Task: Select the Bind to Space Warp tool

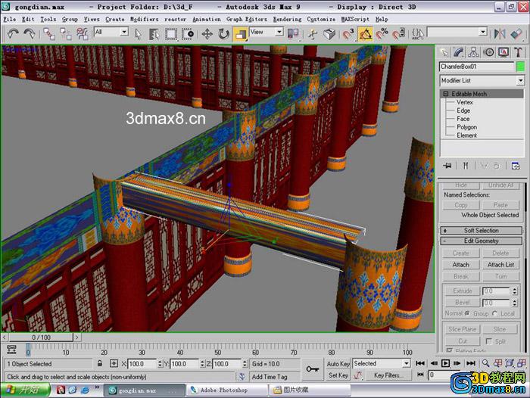Action: pyautogui.click(x=82, y=34)
